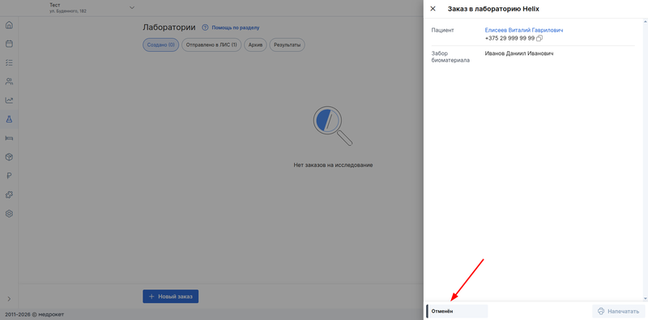
Task: Expand the sidebar with bottom chevron
Action: [9, 298]
